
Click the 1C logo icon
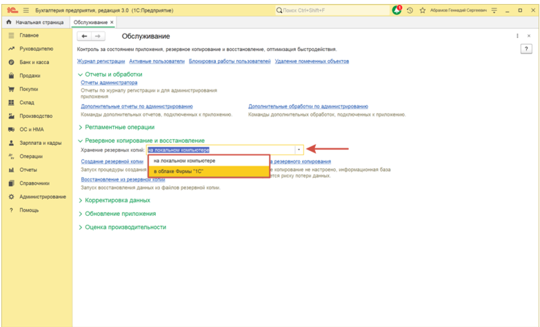pyautogui.click(x=12, y=10)
